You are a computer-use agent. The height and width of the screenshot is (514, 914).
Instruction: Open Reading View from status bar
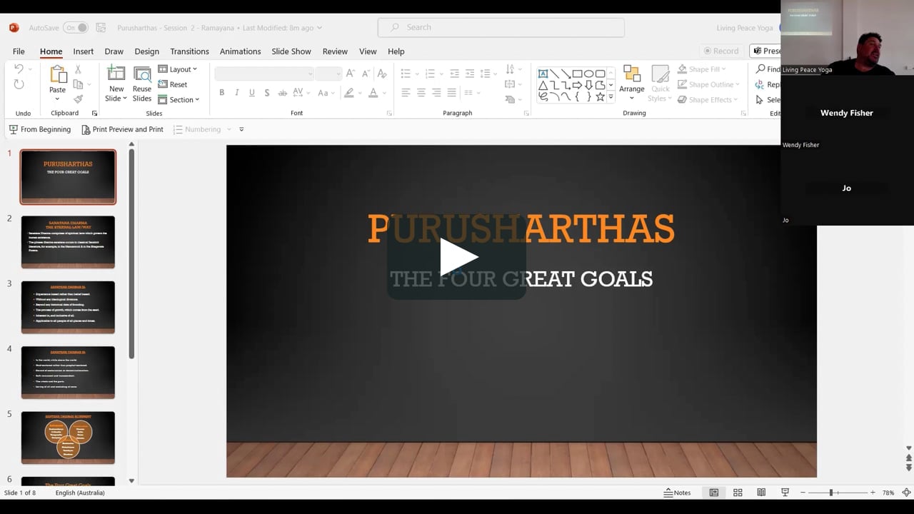(761, 493)
